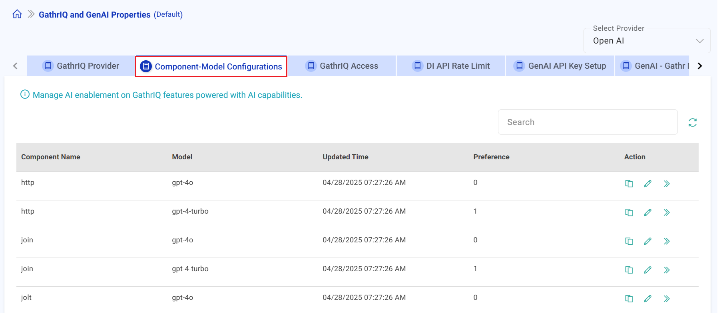Screen dimensions: 721x333
Task: Switch to the GathrIQ Provider tab
Action: pos(81,66)
